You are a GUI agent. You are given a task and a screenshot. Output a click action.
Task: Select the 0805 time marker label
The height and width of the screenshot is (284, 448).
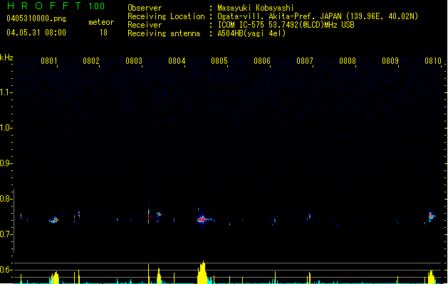(219, 61)
